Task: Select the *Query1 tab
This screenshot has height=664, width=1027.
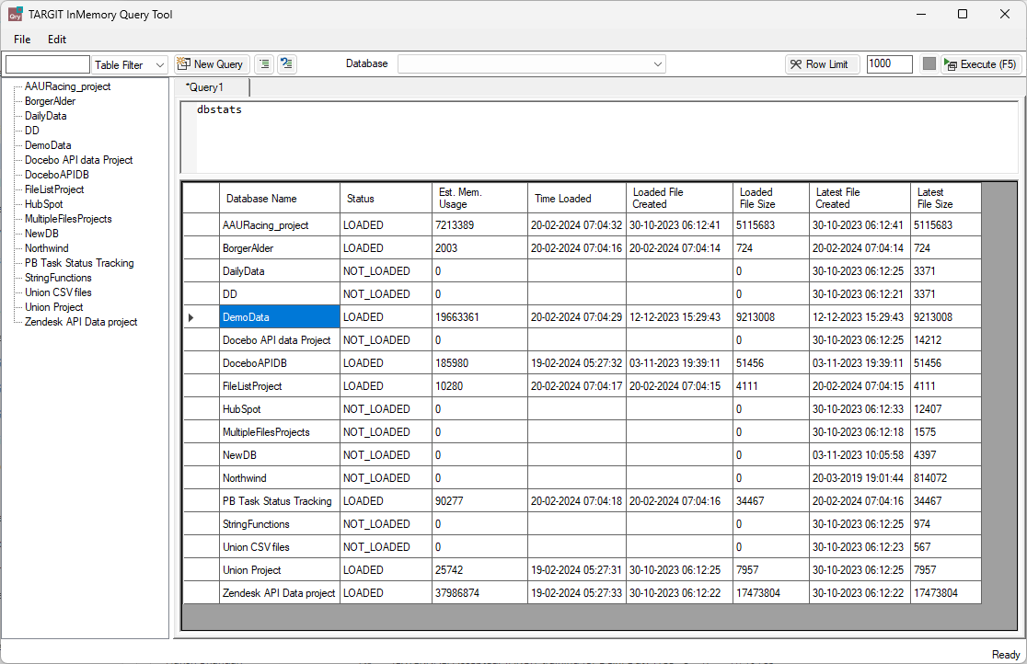Action: click(x=212, y=87)
